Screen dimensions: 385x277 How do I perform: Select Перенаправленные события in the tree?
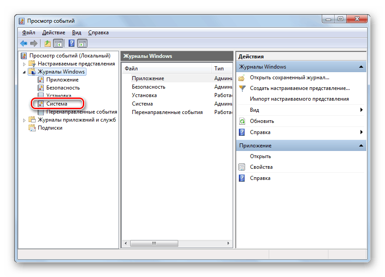(x=82, y=112)
